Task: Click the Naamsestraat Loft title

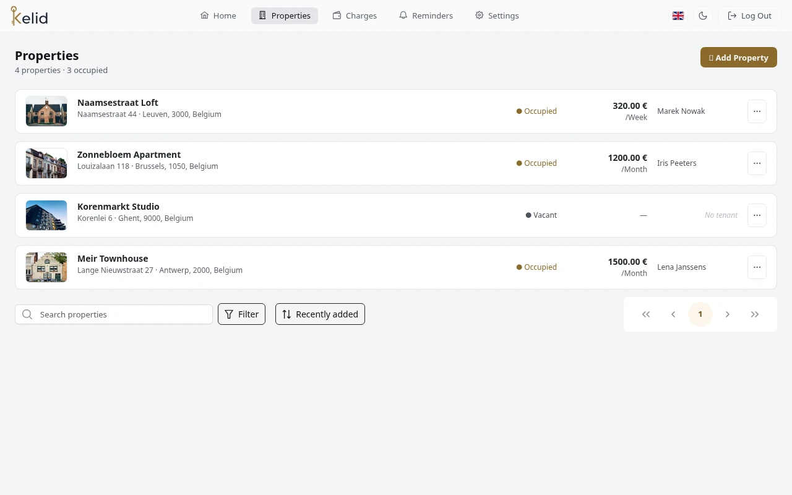Action: [118, 103]
